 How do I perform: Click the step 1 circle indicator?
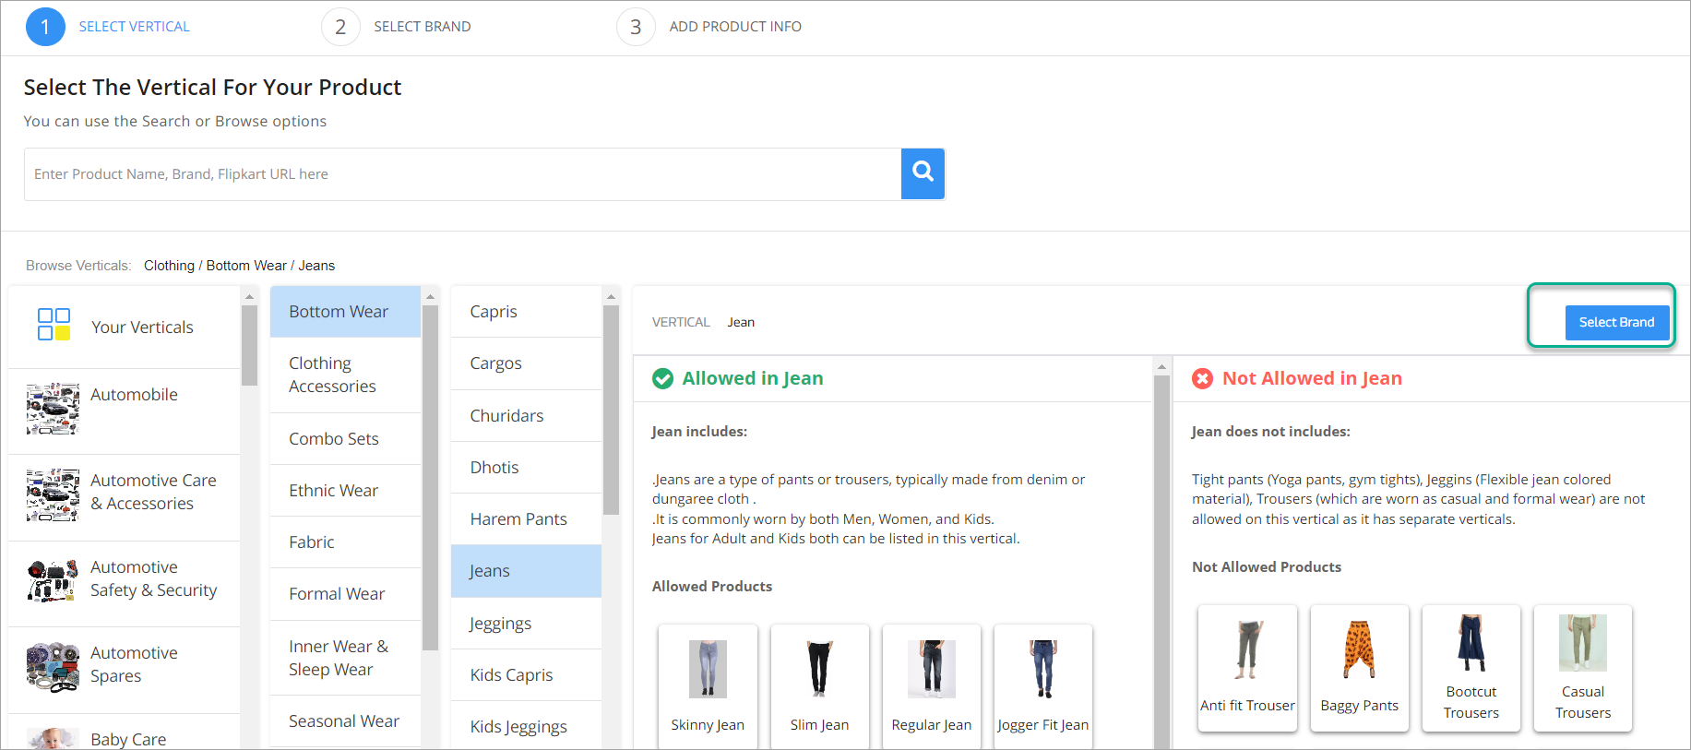(x=45, y=27)
